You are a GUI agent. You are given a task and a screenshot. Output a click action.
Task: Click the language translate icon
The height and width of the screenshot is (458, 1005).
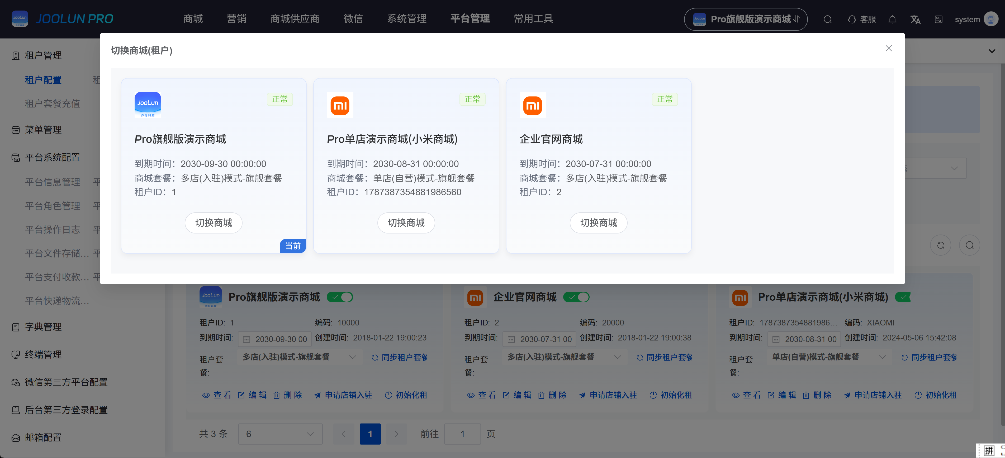pos(915,20)
